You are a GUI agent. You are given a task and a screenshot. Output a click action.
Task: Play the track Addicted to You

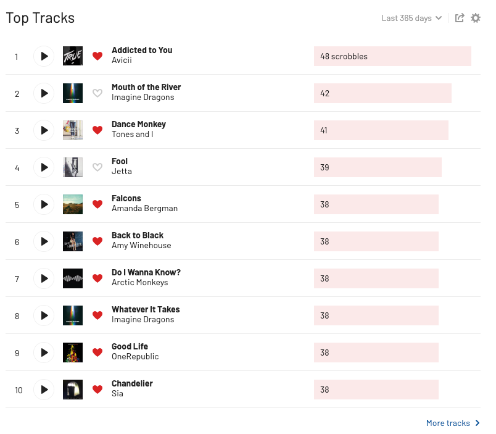(x=44, y=56)
